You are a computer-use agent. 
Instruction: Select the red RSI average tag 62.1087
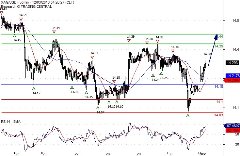(x=233, y=130)
